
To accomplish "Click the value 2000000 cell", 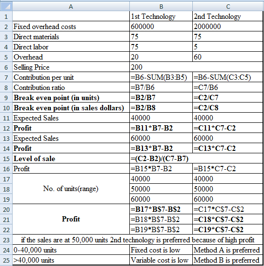I will [x=228, y=27].
